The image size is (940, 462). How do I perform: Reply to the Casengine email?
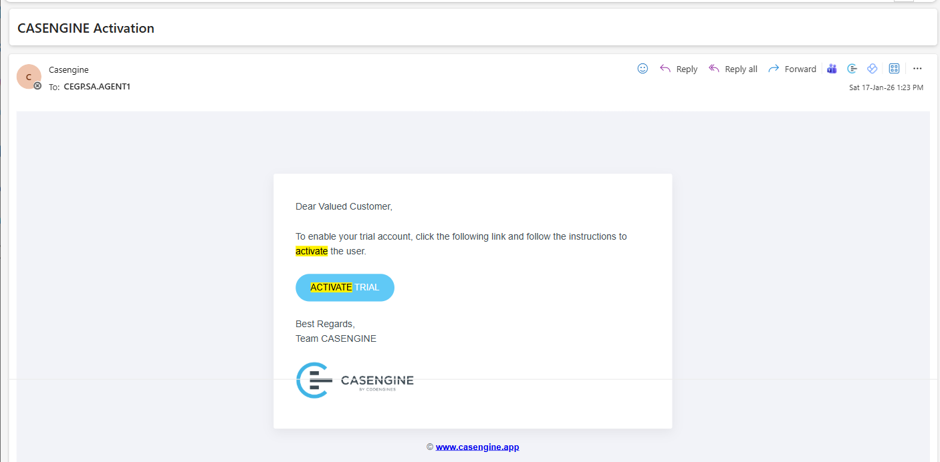tap(679, 69)
